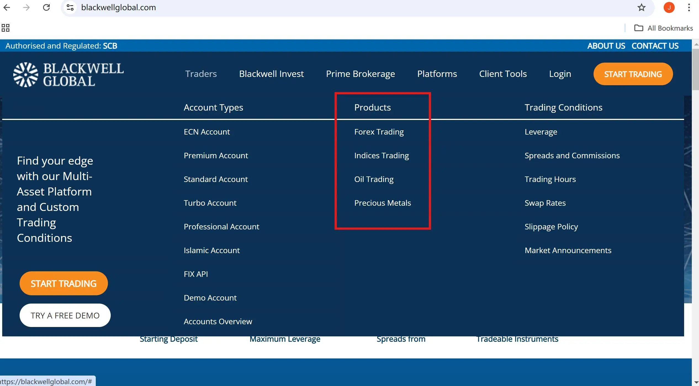Screen dimensions: 699x386
Task: Open Swap Rates page
Action: pyautogui.click(x=545, y=203)
